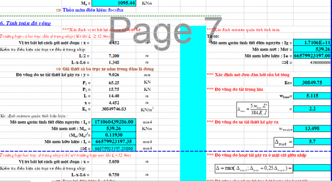Select the Ec cell 30849.75
The height and width of the screenshot is (182, 332).
[313, 83]
